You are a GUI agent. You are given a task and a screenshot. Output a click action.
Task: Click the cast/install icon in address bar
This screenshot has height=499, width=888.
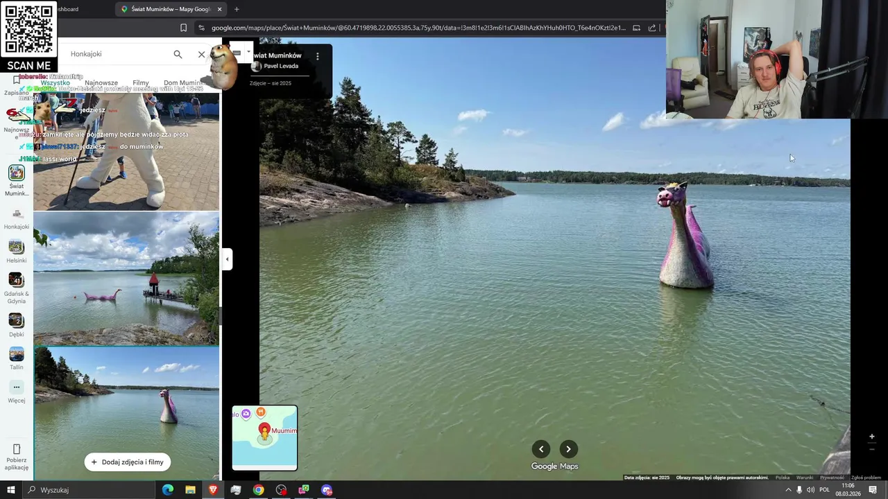636,28
